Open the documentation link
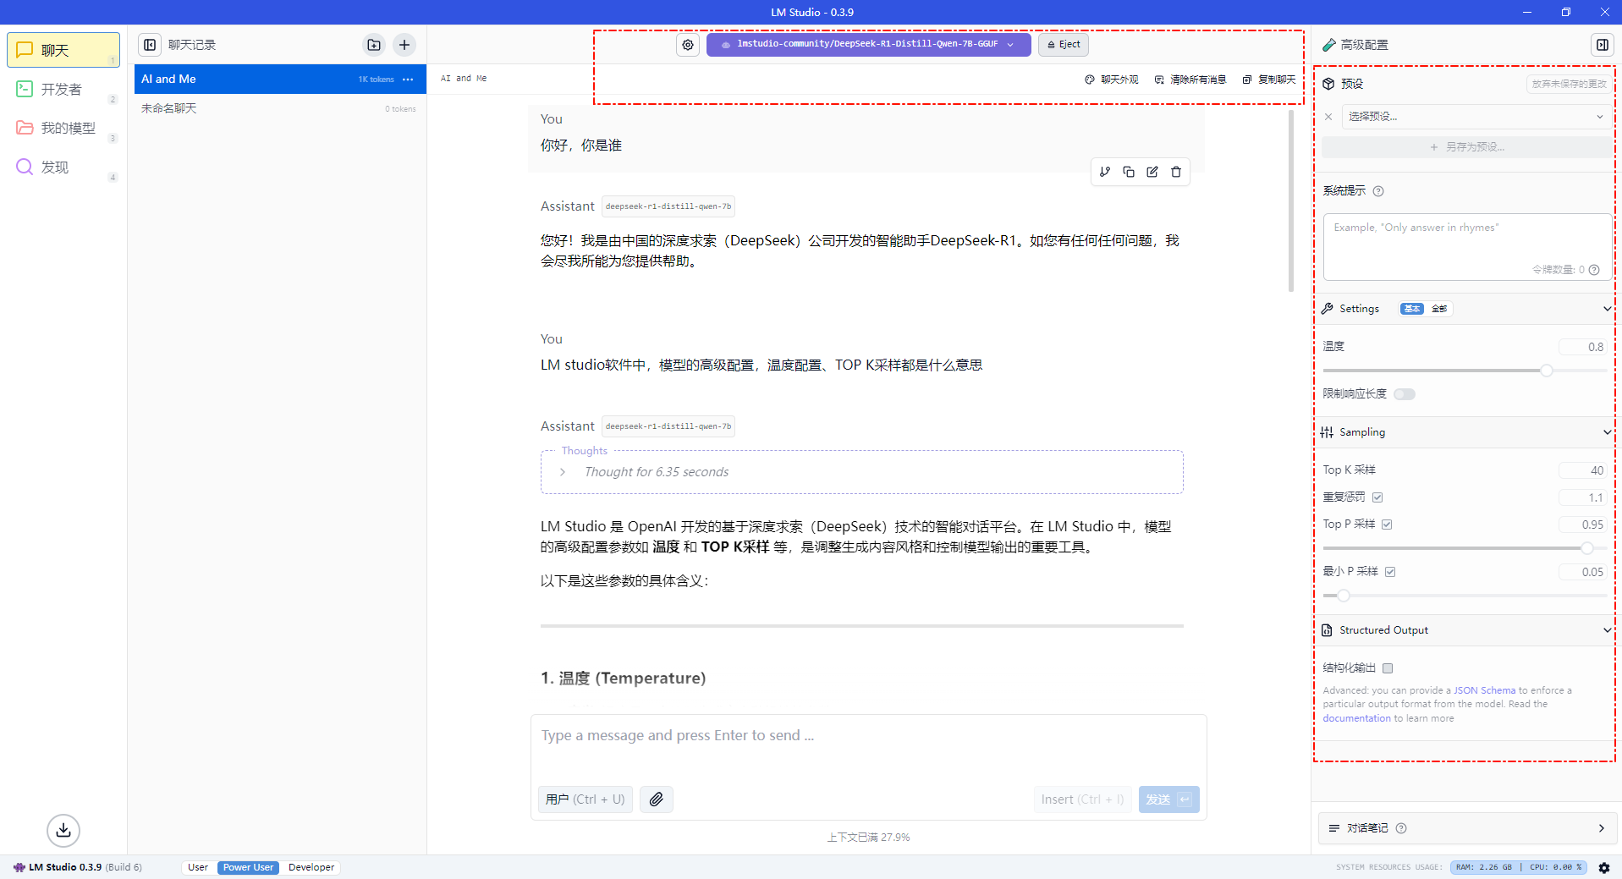 pyautogui.click(x=1356, y=718)
